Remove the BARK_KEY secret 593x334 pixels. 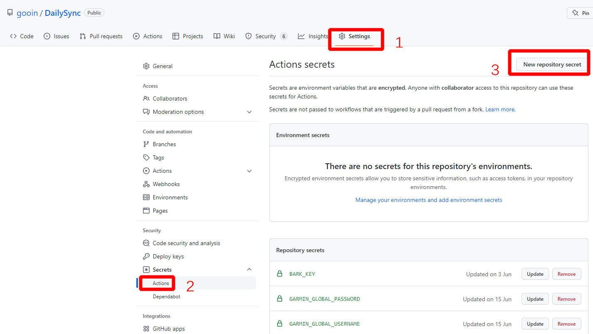[567, 274]
